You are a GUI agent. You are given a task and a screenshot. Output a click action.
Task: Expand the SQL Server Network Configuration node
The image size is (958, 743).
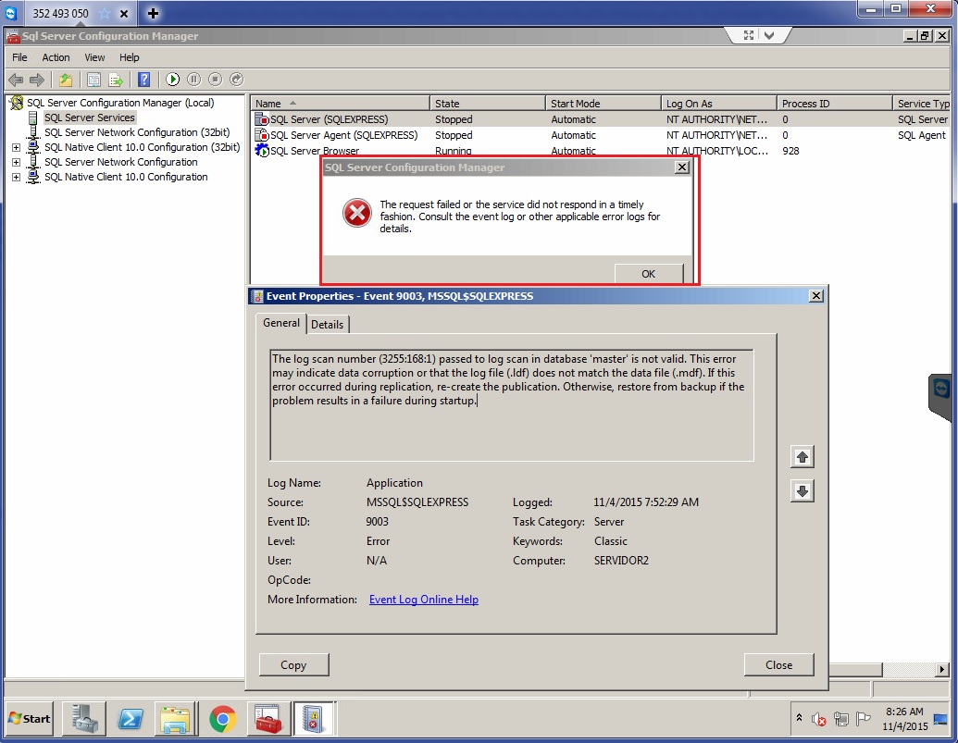pos(16,163)
